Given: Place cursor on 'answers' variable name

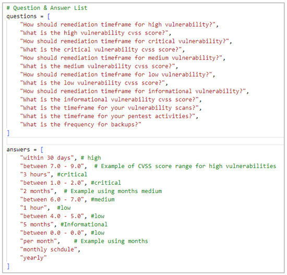Looking at the screenshot, I should tap(18, 150).
